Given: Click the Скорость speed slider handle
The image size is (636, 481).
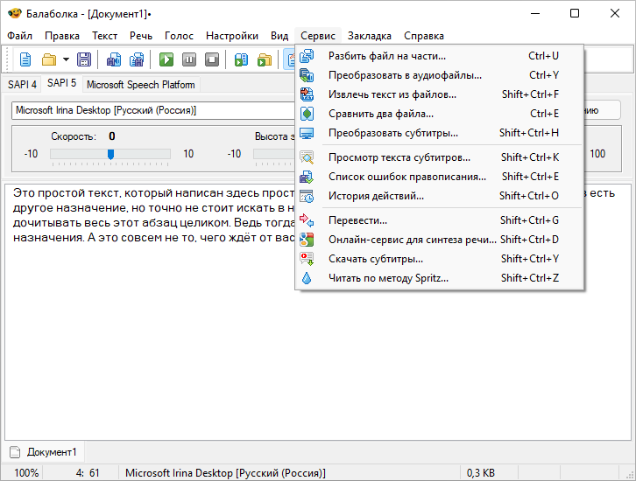Looking at the screenshot, I should (110, 154).
